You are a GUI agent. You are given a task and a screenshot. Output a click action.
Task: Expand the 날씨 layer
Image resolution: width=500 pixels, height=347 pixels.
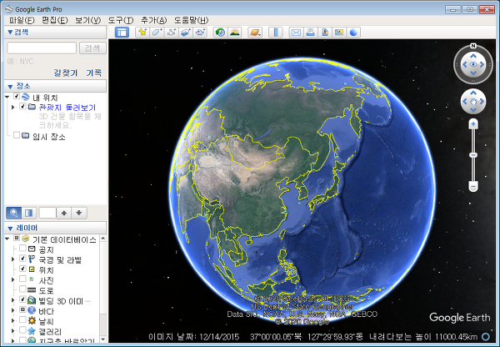13,320
